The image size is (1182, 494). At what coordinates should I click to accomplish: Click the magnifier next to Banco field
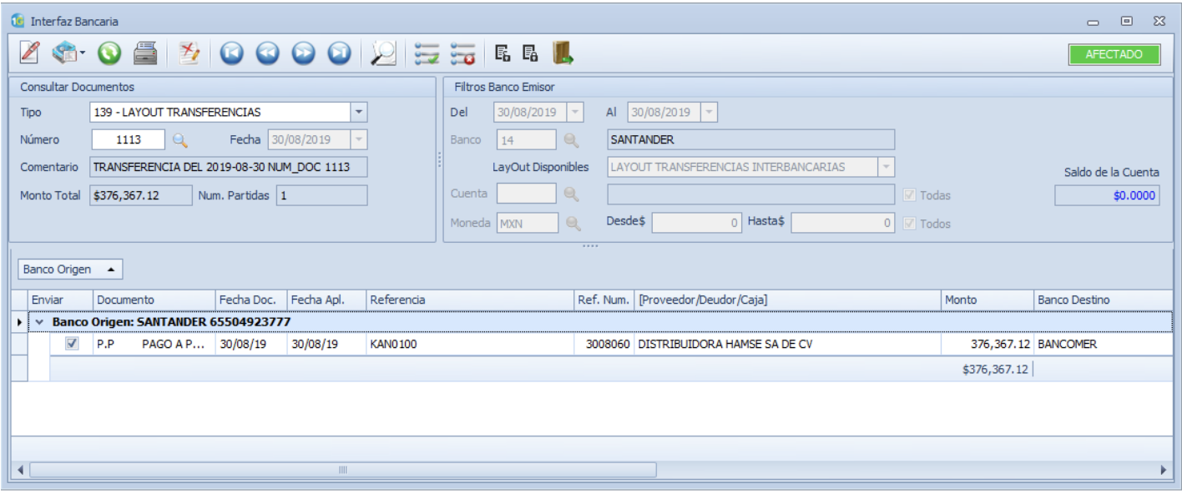571,139
